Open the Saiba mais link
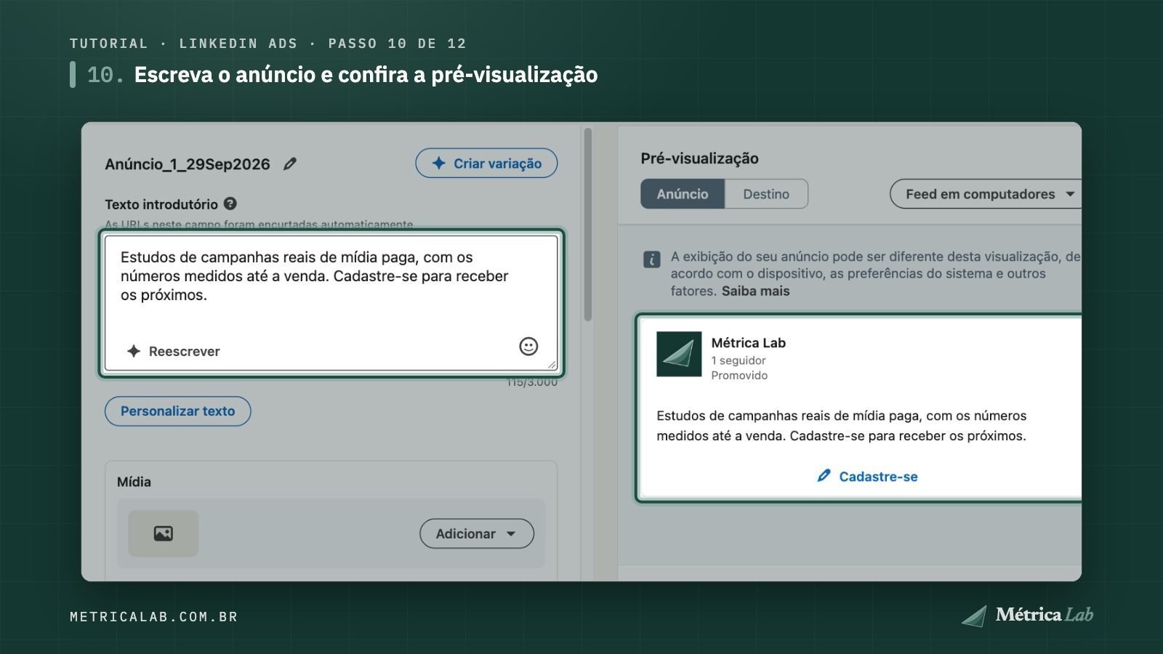Image resolution: width=1163 pixels, height=654 pixels. pos(755,291)
